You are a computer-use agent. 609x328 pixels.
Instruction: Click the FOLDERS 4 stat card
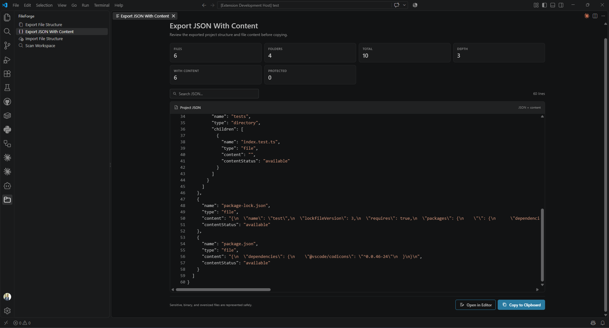(310, 53)
